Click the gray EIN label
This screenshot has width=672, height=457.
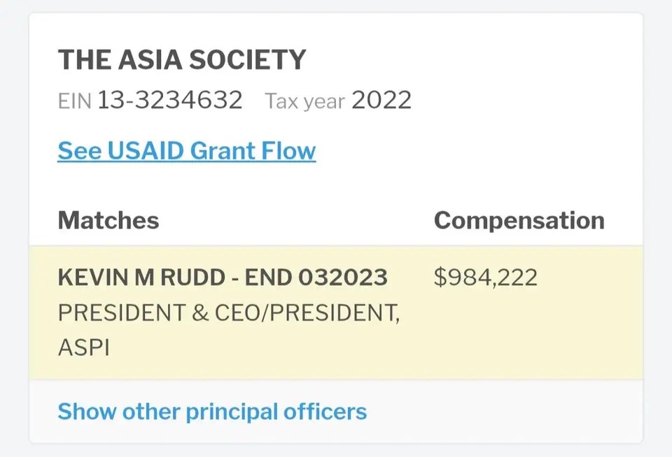tap(75, 101)
